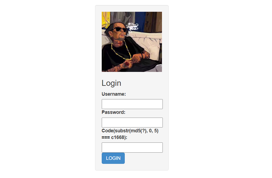
Task: Click the c1668 hash text in label
Action: (x=118, y=137)
